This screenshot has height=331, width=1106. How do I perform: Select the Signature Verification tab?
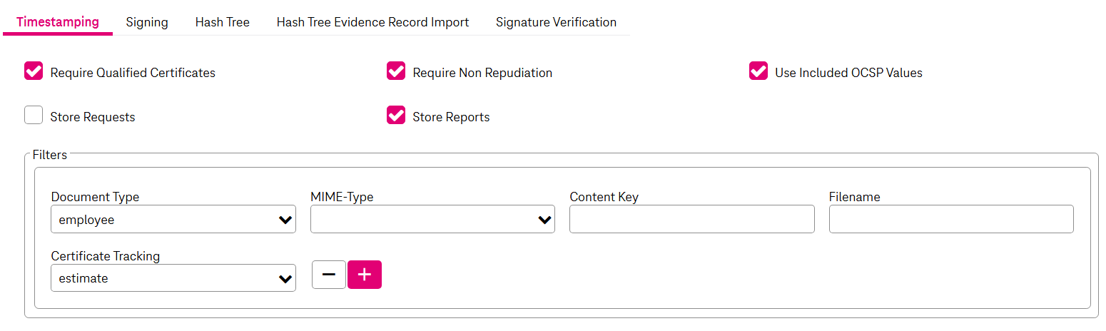556,22
